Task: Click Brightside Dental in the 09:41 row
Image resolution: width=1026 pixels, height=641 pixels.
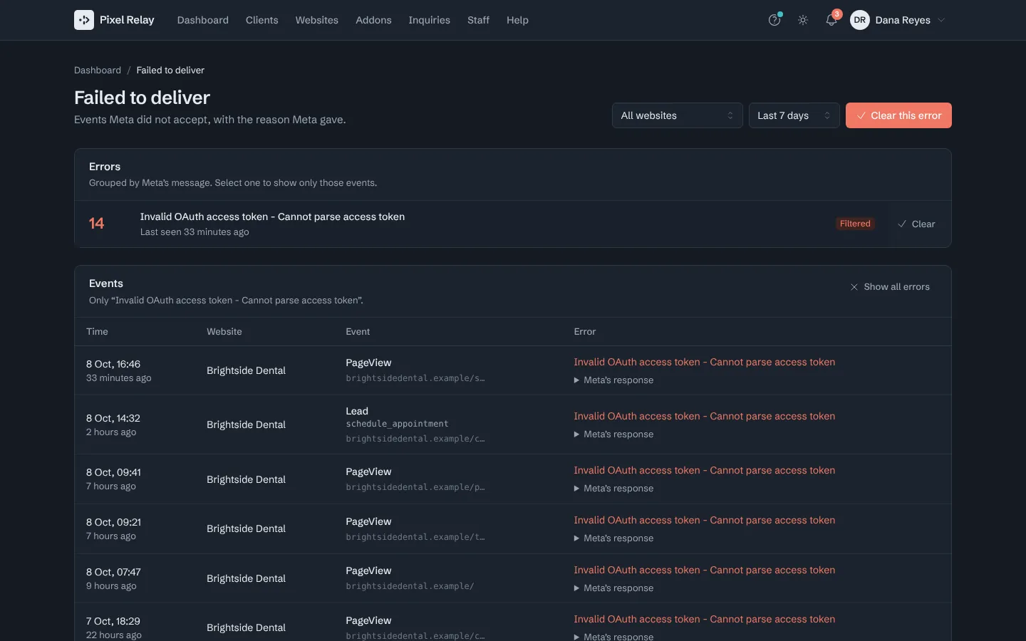Action: tap(246, 479)
